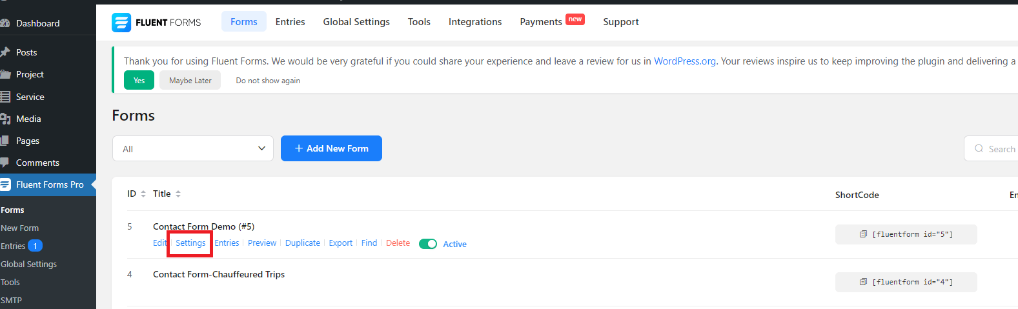Image resolution: width=1018 pixels, height=309 pixels.
Task: Click the Fluent Forms Pro sidebar icon
Action: pyautogui.click(x=5, y=184)
